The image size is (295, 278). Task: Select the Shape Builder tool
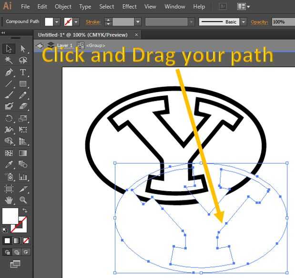pyautogui.click(x=9, y=141)
